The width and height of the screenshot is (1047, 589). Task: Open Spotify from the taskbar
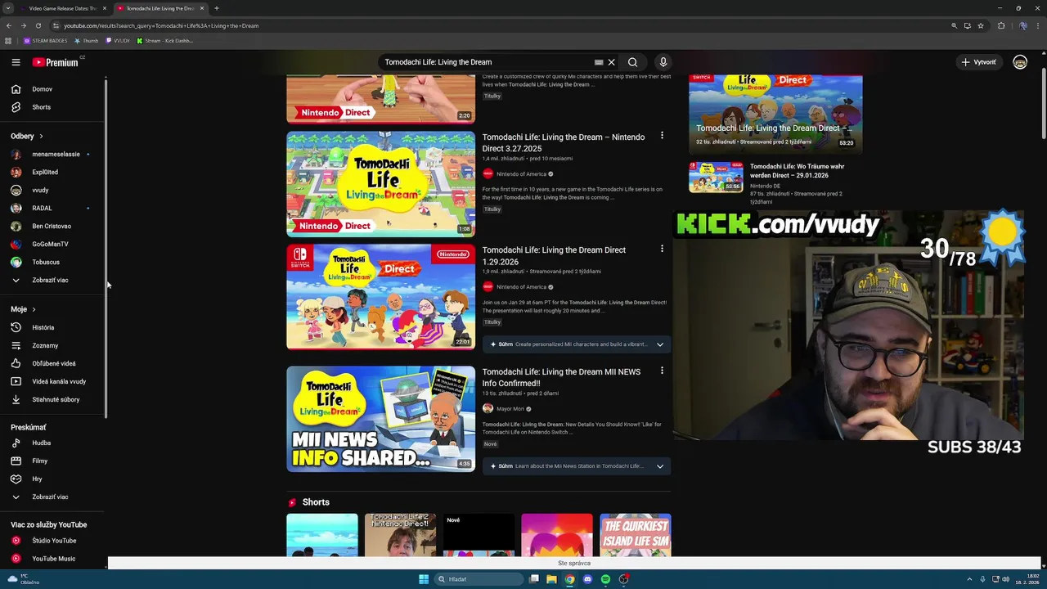(605, 579)
